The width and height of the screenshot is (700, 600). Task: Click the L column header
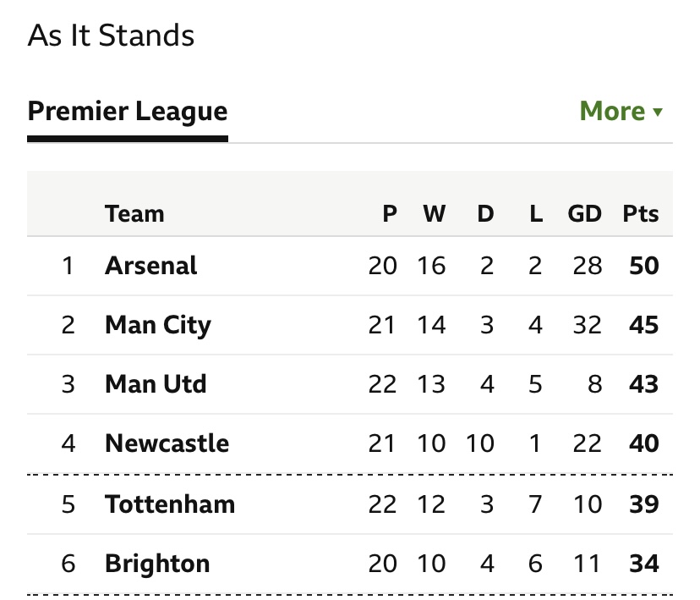(536, 213)
